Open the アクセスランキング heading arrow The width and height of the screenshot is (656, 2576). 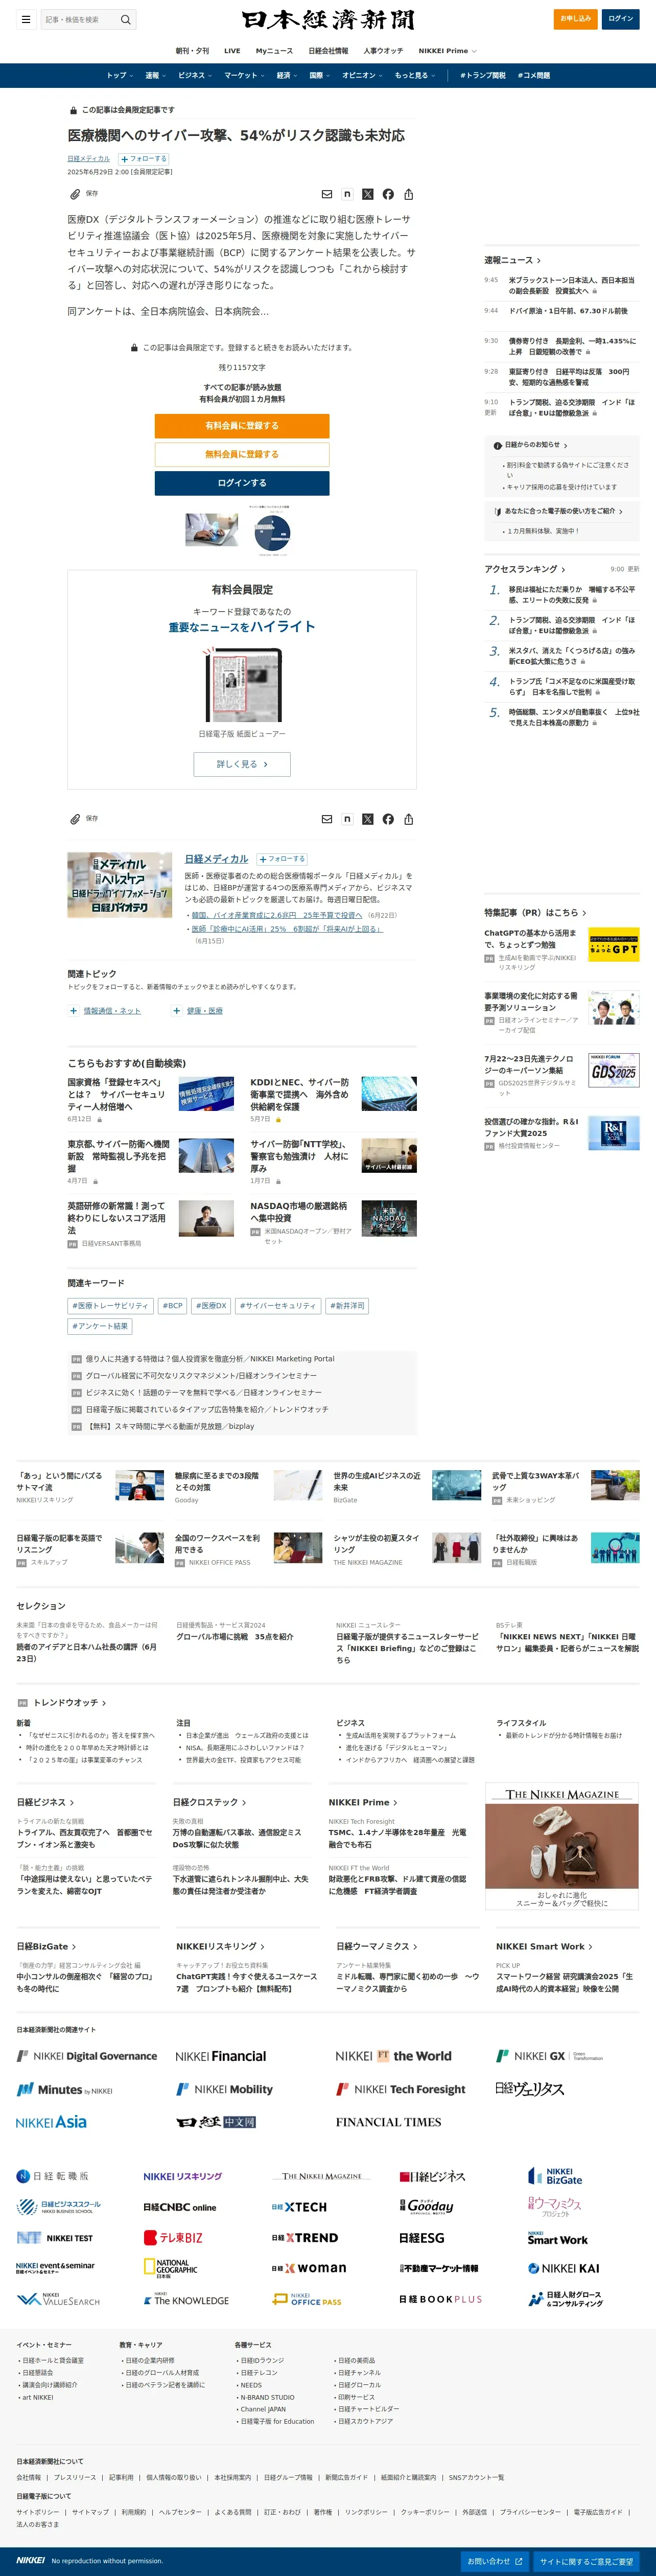pos(563,569)
